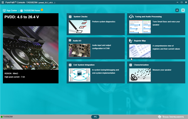The width and height of the screenshot is (188, 119).
Task: Open Tuning and Audio Processing title
Action: pyautogui.click(x=148, y=16)
